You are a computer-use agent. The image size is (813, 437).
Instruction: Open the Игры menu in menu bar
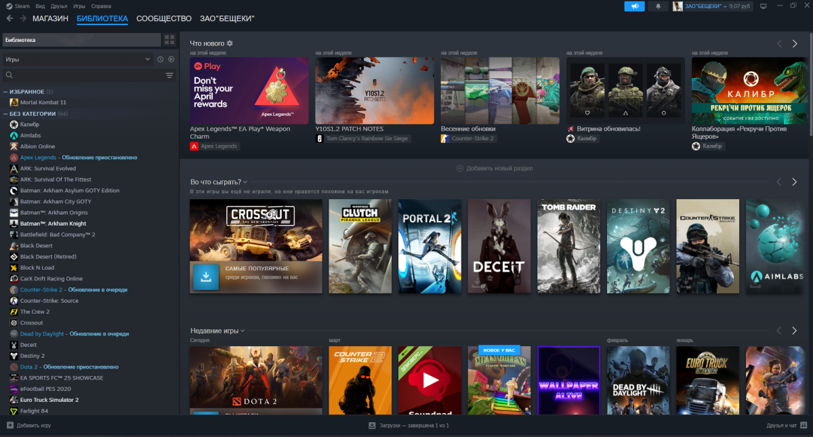79,6
